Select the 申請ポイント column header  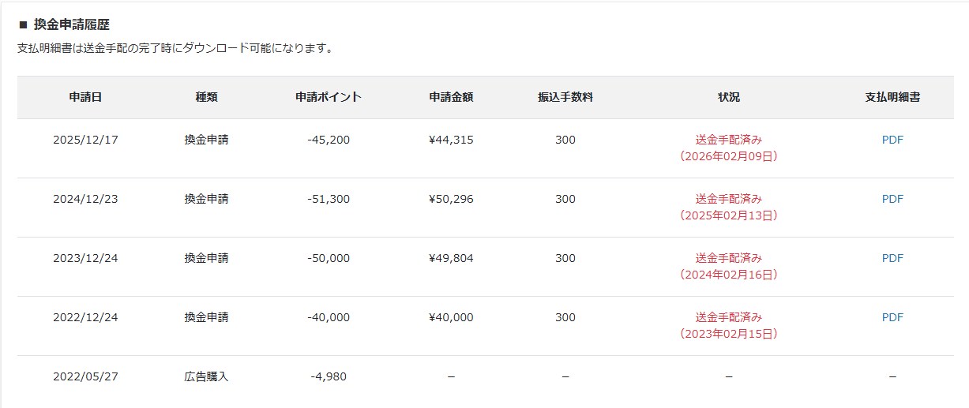329,97
